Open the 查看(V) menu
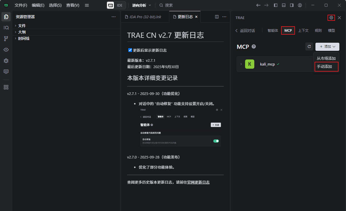The width and height of the screenshot is (346, 211). 73,5
